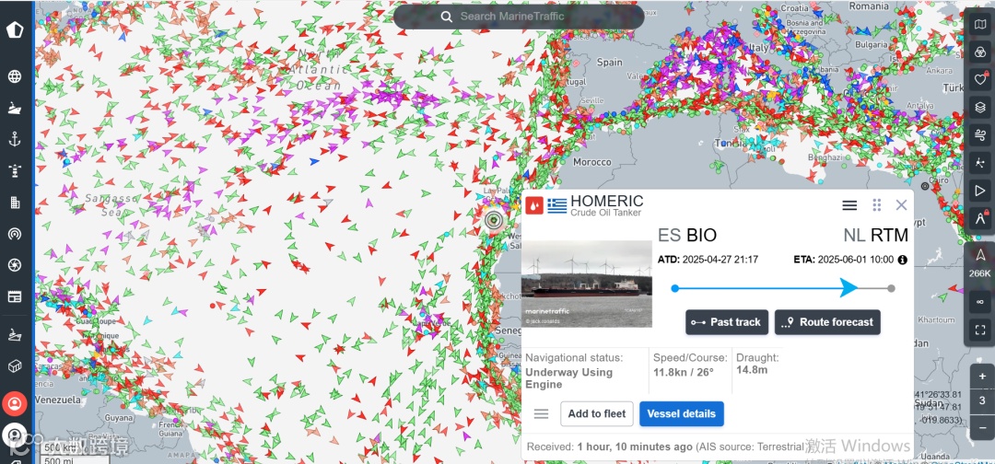Open the photos camera-shutter icon
Screen dimensions: 995x464
coord(14,265)
